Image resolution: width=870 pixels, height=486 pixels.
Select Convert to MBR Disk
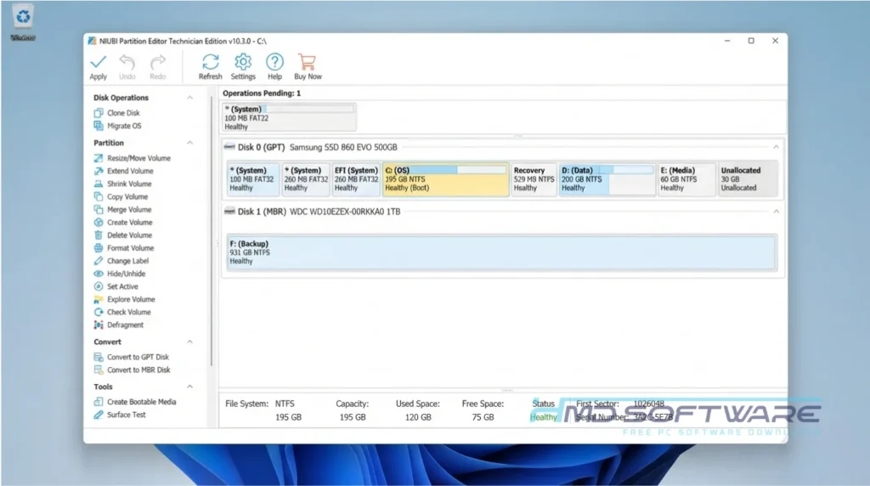(x=132, y=370)
